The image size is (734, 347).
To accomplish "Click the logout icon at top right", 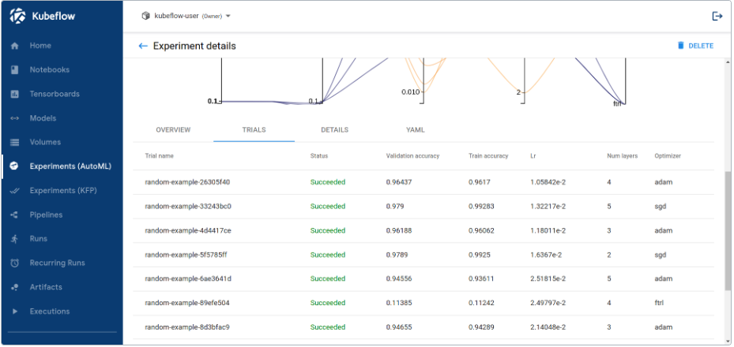I will click(x=717, y=16).
